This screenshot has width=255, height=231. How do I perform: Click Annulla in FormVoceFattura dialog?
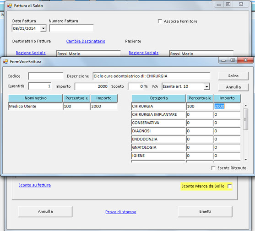tap(233, 87)
